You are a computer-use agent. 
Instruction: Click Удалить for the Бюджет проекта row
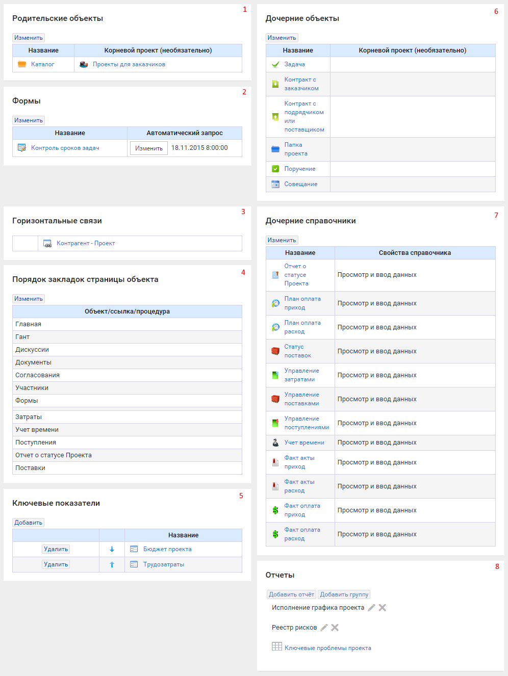pyautogui.click(x=56, y=549)
